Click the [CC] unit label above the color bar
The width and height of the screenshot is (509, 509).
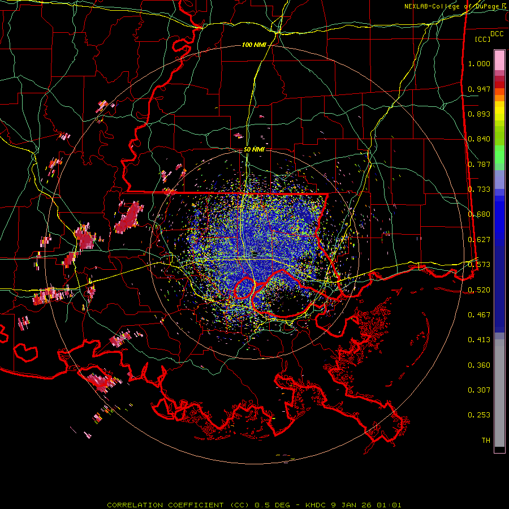[x=483, y=39]
